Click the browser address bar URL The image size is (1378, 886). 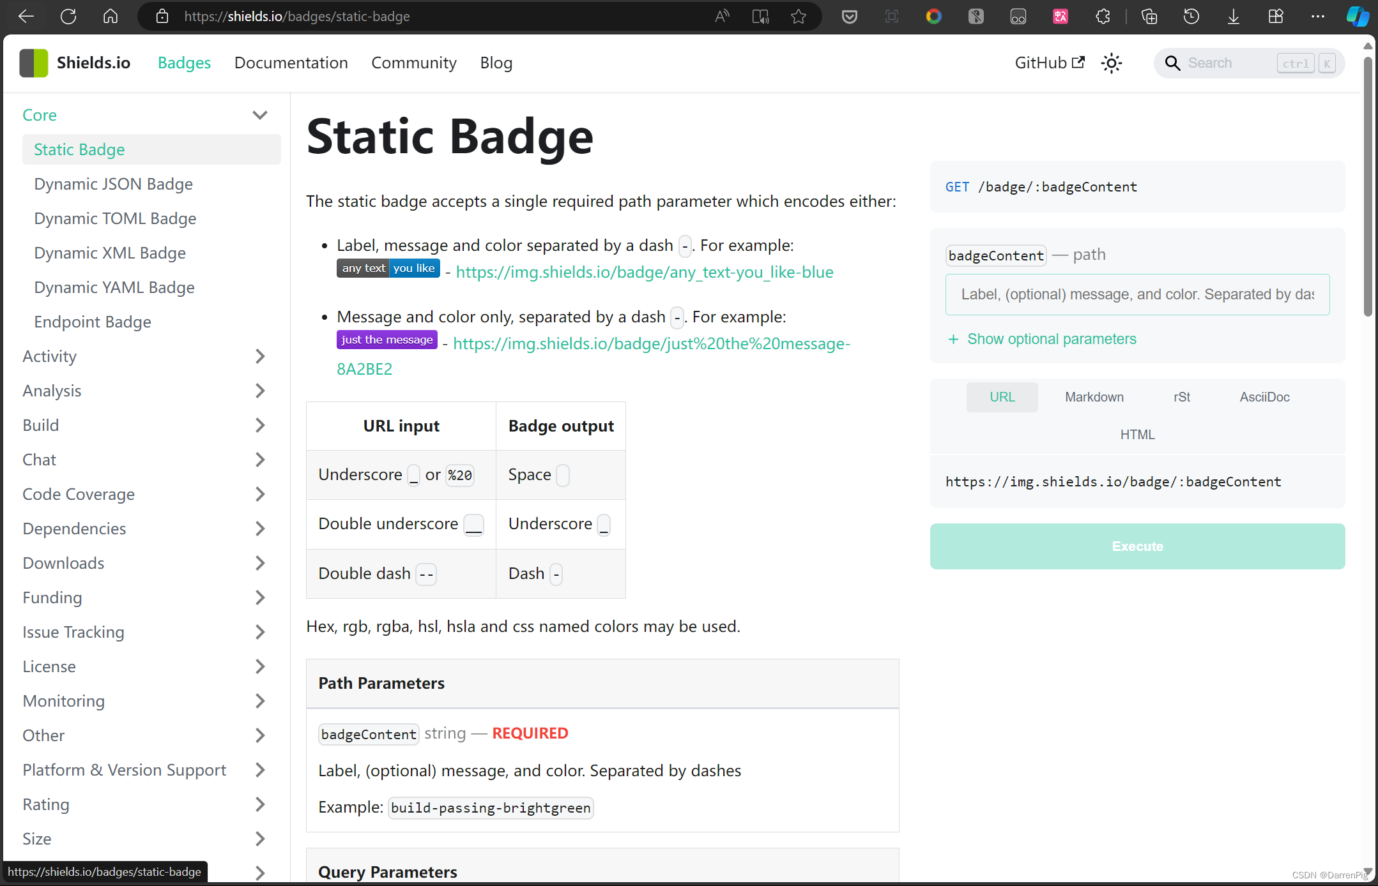coord(297,17)
